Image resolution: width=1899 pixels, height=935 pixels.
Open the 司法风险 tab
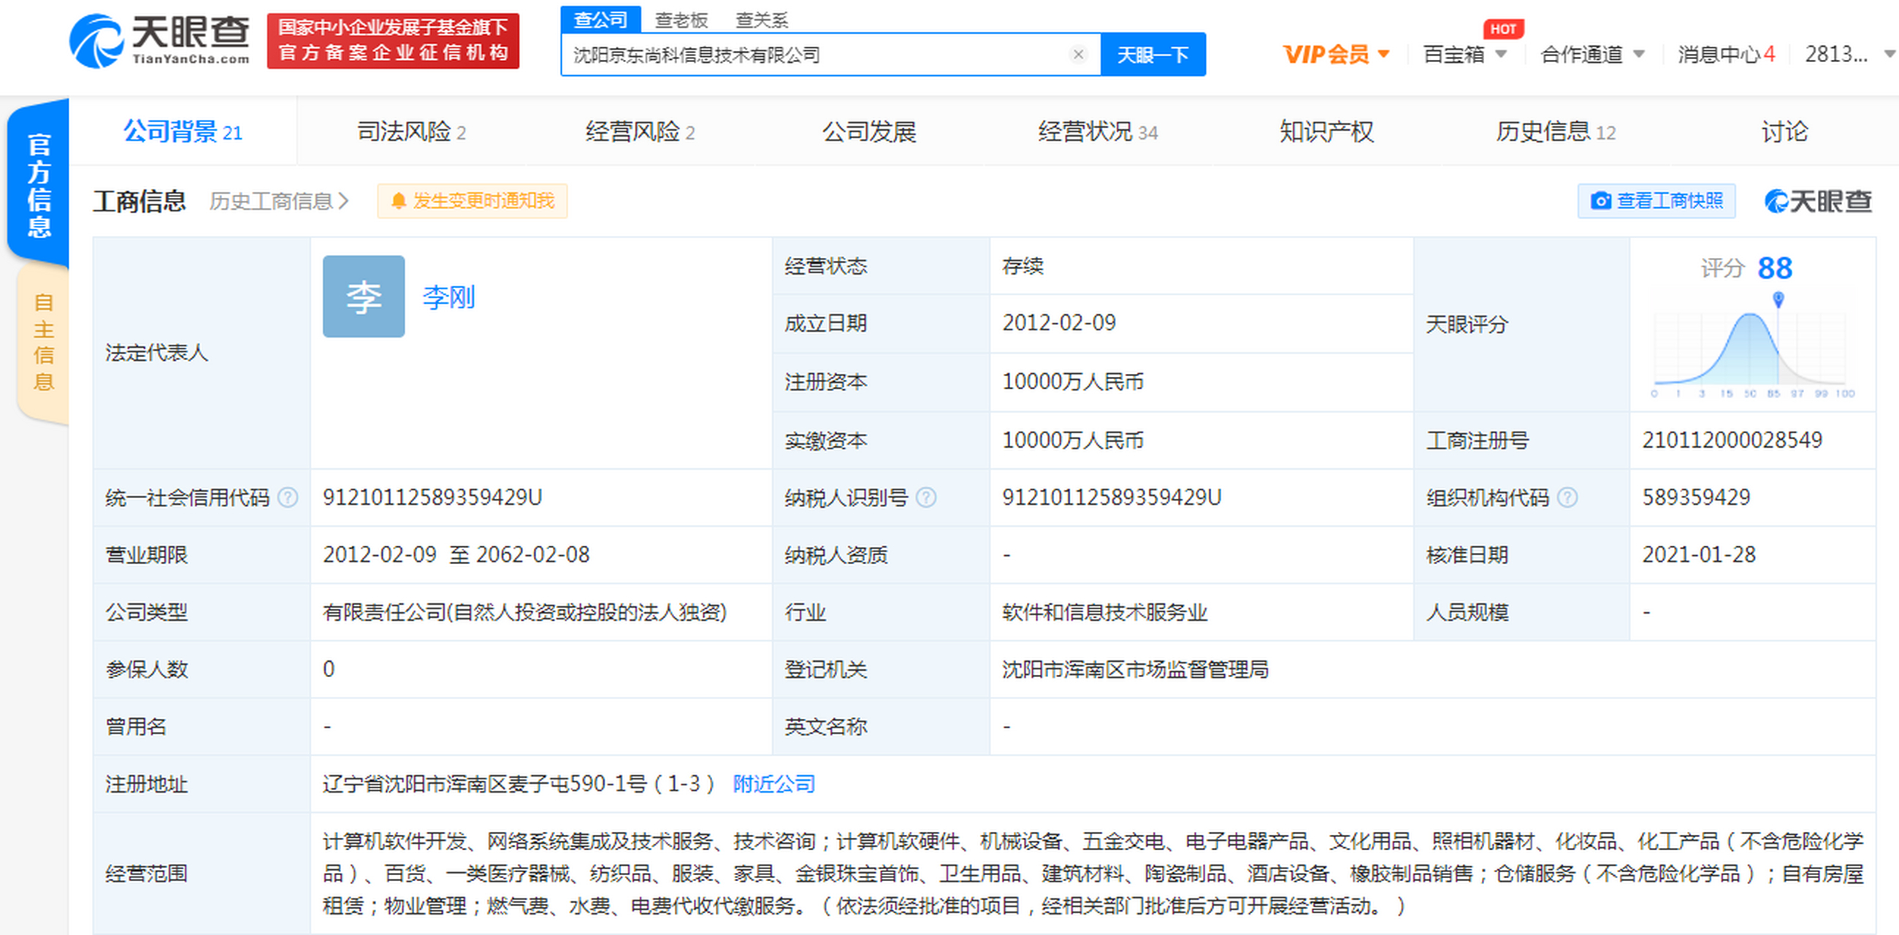click(x=410, y=132)
